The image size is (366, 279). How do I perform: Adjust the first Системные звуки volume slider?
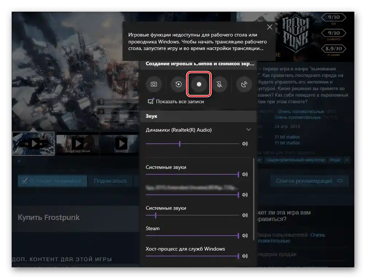click(192, 174)
